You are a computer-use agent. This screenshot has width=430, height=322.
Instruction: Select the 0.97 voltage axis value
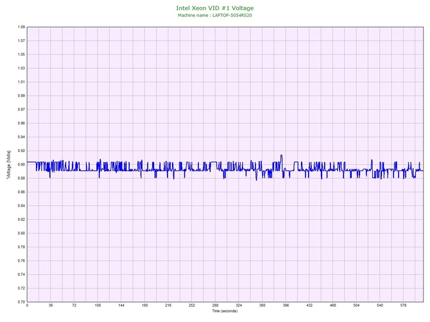pos(21,109)
